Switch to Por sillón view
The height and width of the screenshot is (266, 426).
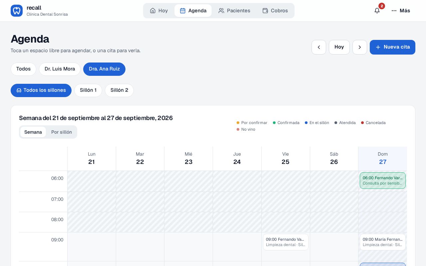[x=62, y=132]
